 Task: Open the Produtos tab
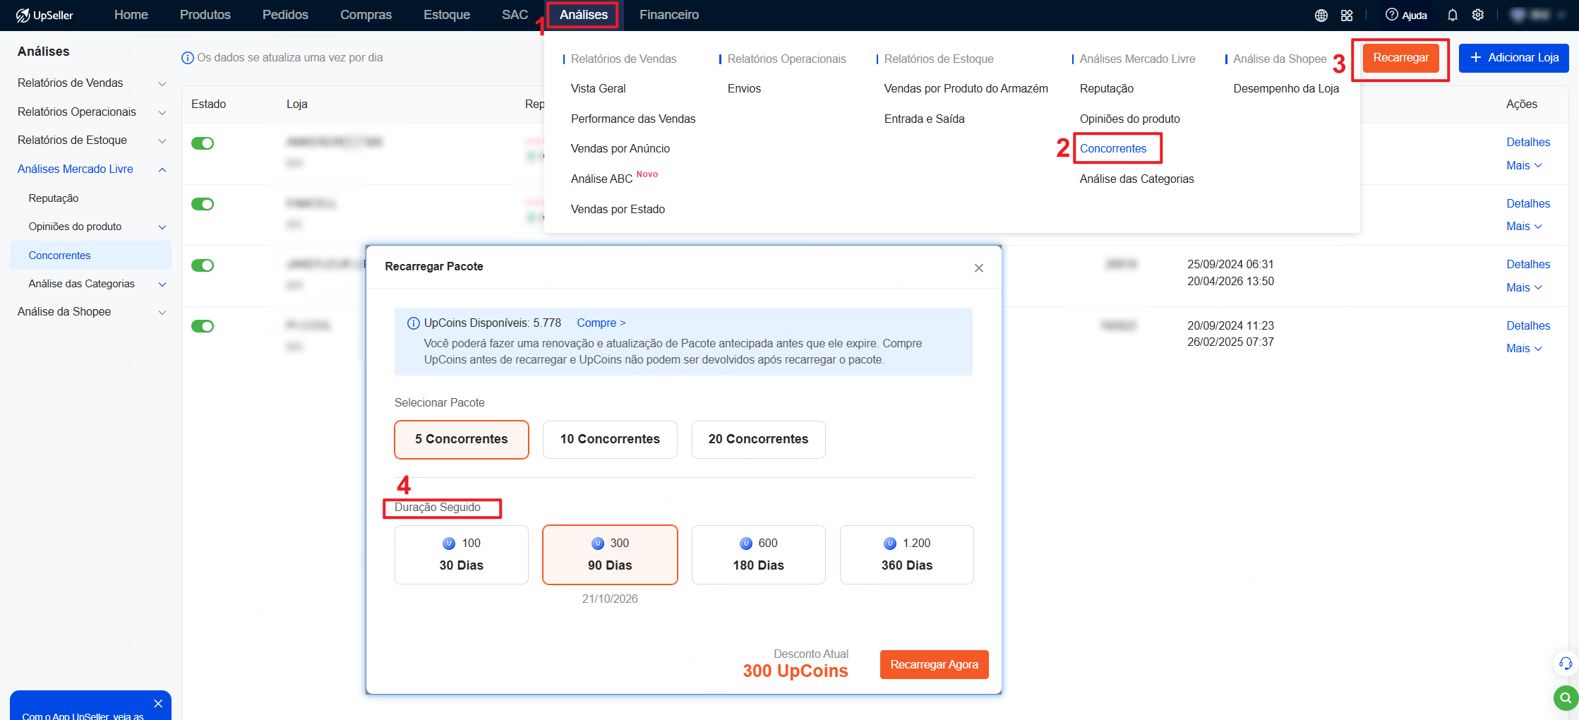(205, 15)
